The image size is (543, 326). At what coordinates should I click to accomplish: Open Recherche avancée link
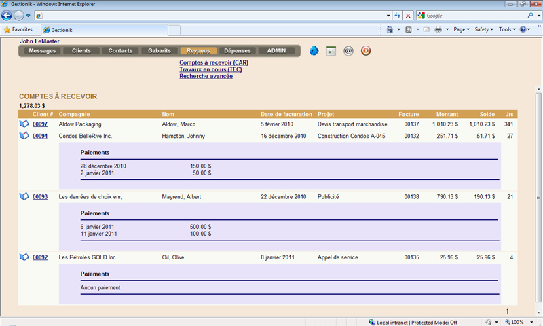[206, 76]
